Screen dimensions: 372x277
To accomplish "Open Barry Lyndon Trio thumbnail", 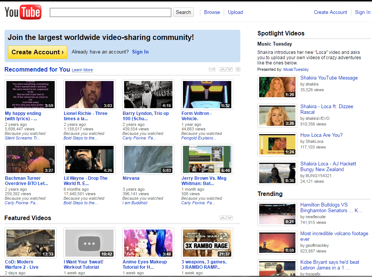I will (x=148, y=95).
